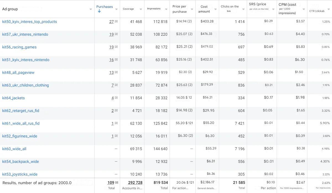Viewport: 332px width, 193px height.
Task: Click the total purchases value 109
Action: pyautogui.click(x=111, y=182)
